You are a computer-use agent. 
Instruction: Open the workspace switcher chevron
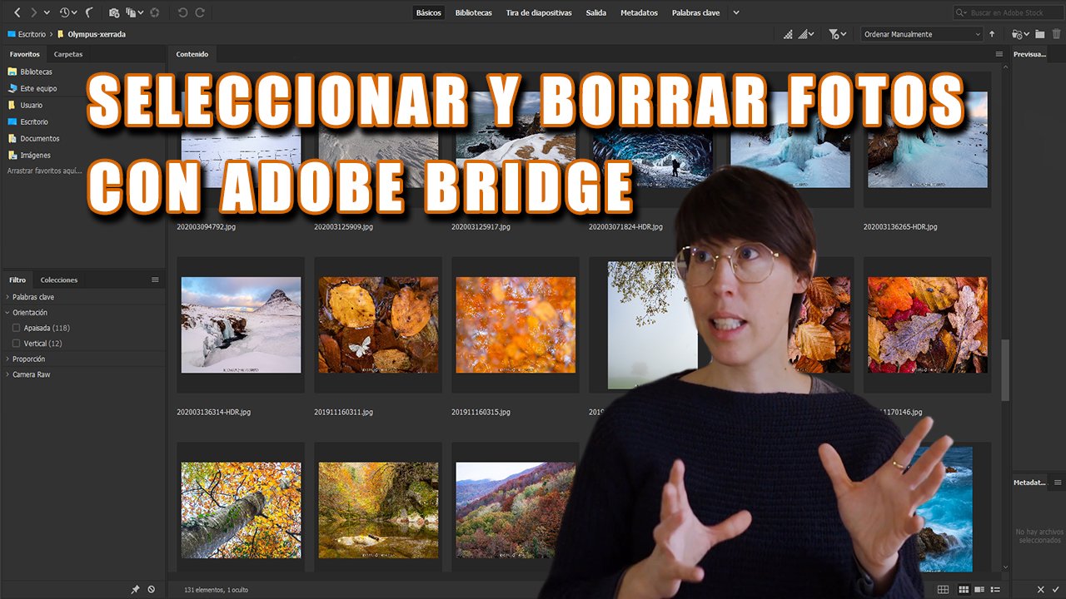tap(736, 12)
